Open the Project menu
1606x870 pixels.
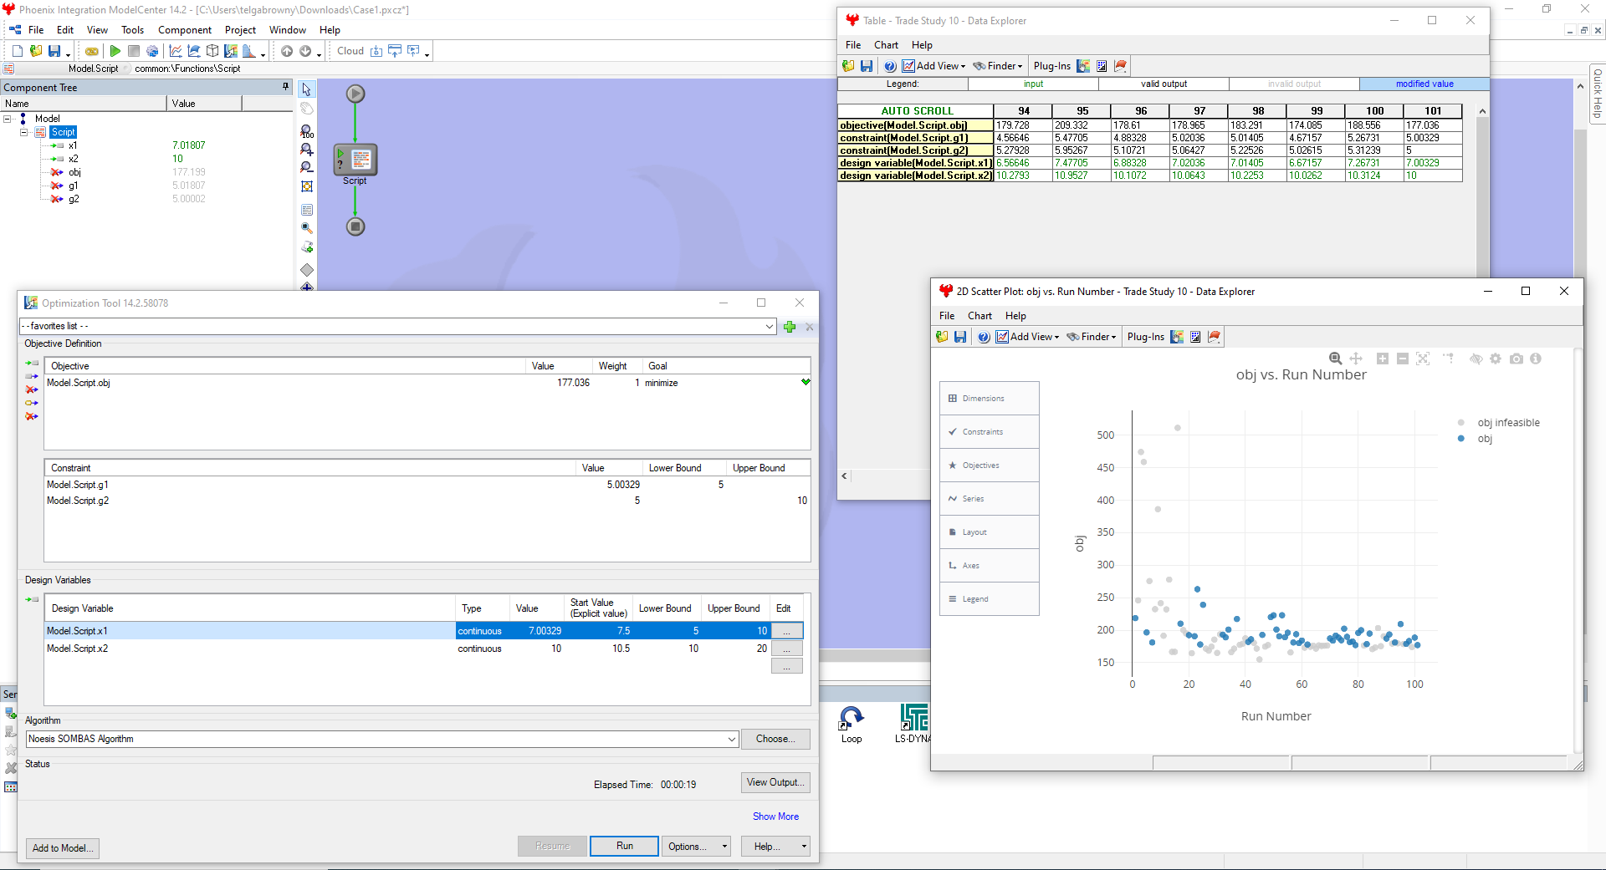240,30
